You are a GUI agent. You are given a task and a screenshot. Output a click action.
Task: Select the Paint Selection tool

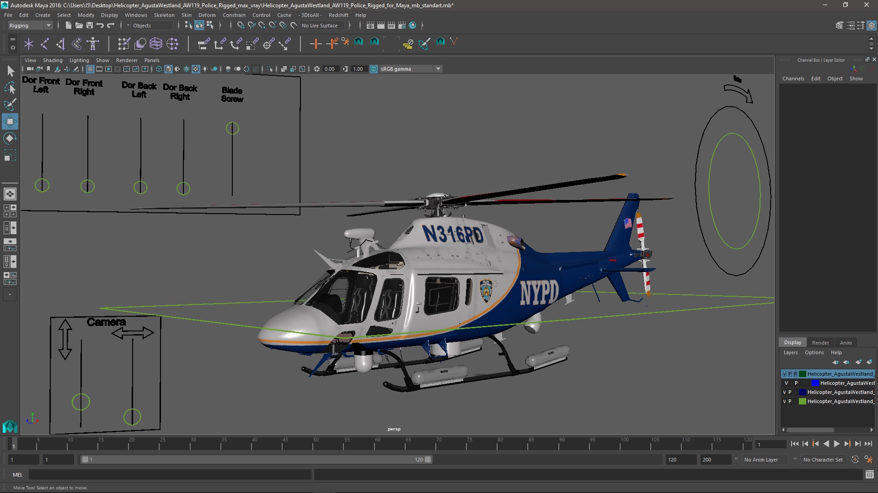10,105
